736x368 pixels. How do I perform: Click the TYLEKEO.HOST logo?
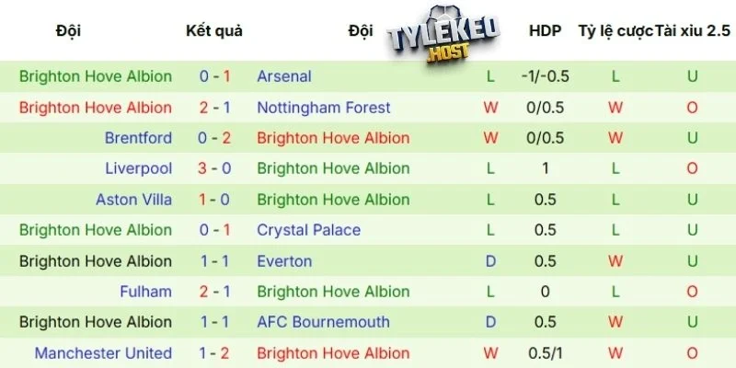(x=444, y=38)
